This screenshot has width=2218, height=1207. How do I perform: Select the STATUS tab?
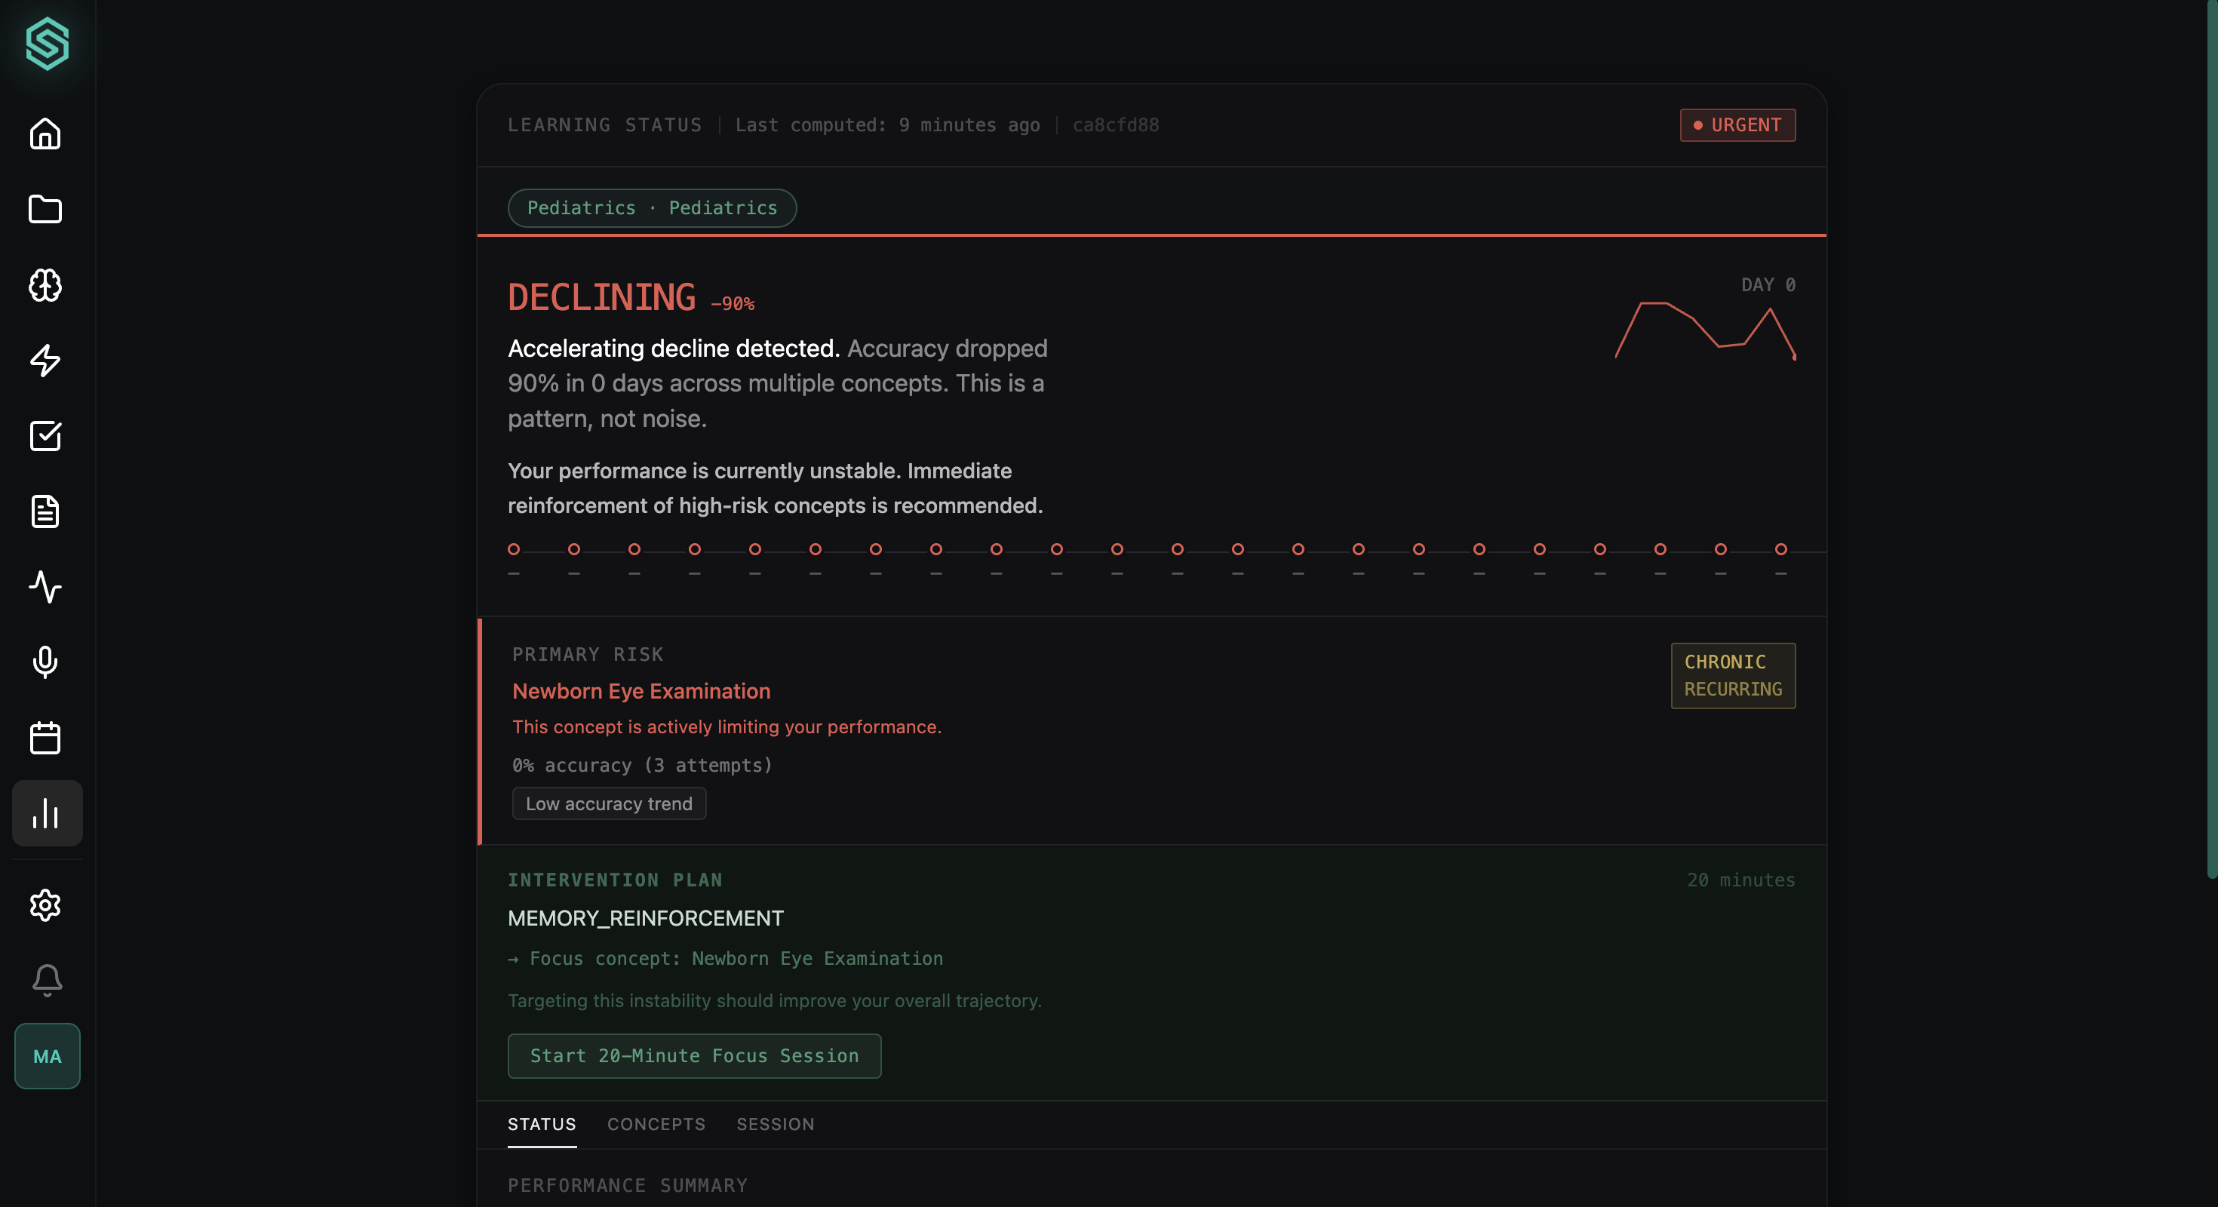click(542, 1123)
